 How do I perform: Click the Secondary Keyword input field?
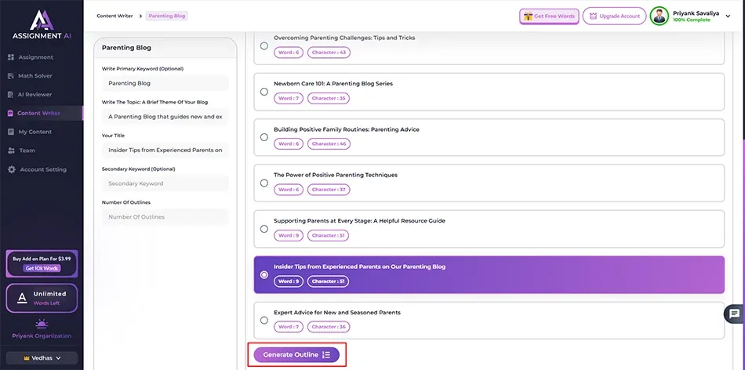pyautogui.click(x=165, y=183)
